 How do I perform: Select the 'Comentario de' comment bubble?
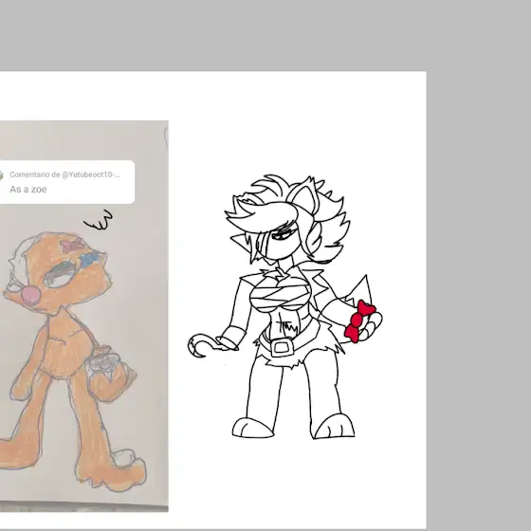[x=67, y=182]
